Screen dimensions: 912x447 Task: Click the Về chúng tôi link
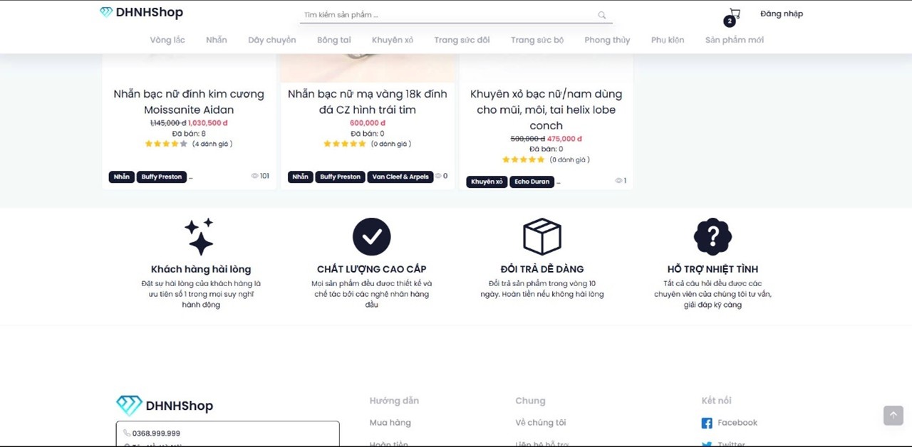tap(540, 423)
